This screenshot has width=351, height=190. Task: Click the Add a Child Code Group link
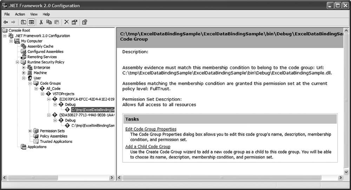pos(148,147)
